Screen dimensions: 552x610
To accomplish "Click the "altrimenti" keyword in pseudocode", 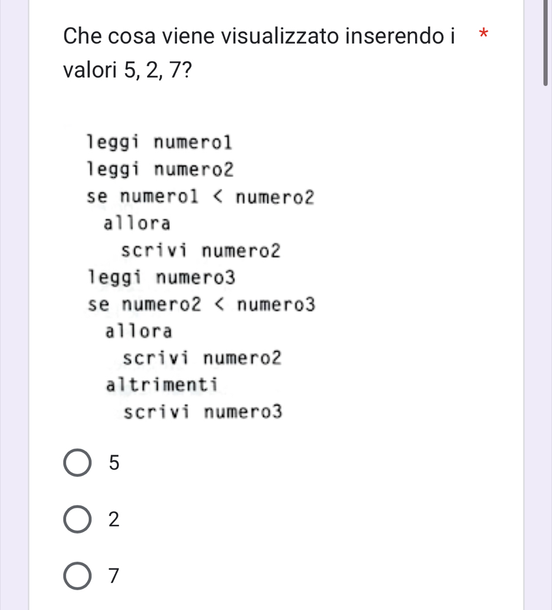I will (x=162, y=385).
